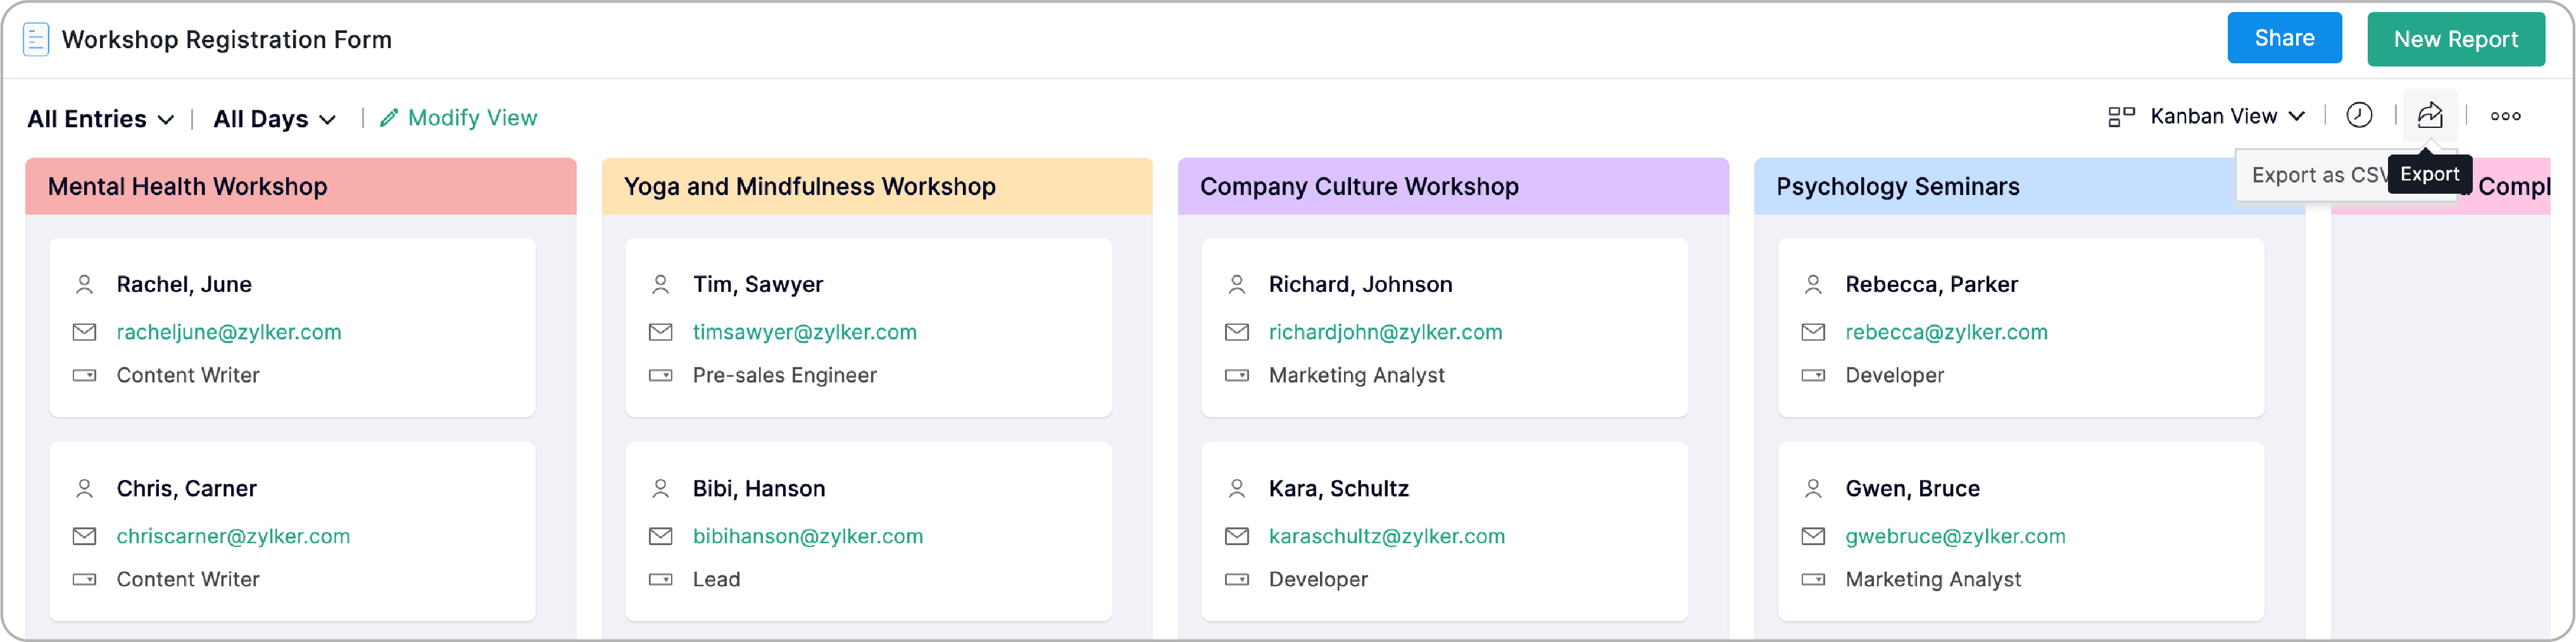Viewport: 2576px width, 642px height.
Task: Click the person icon beside Rebecca, Parker
Action: (x=1813, y=284)
